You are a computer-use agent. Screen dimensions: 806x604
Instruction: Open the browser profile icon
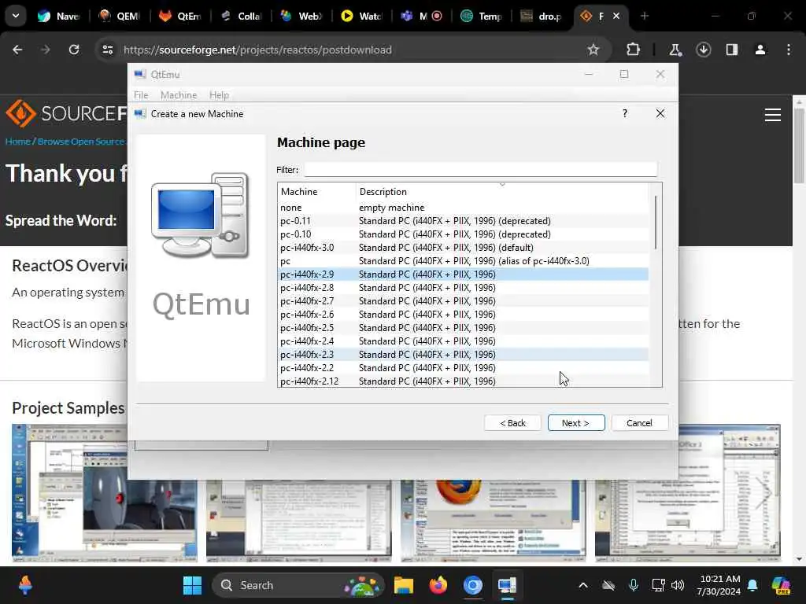click(x=760, y=50)
